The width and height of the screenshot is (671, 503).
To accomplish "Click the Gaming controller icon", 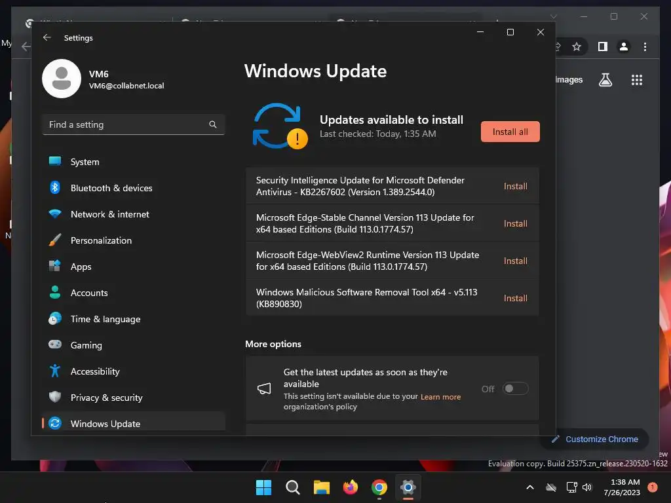I will pos(55,345).
